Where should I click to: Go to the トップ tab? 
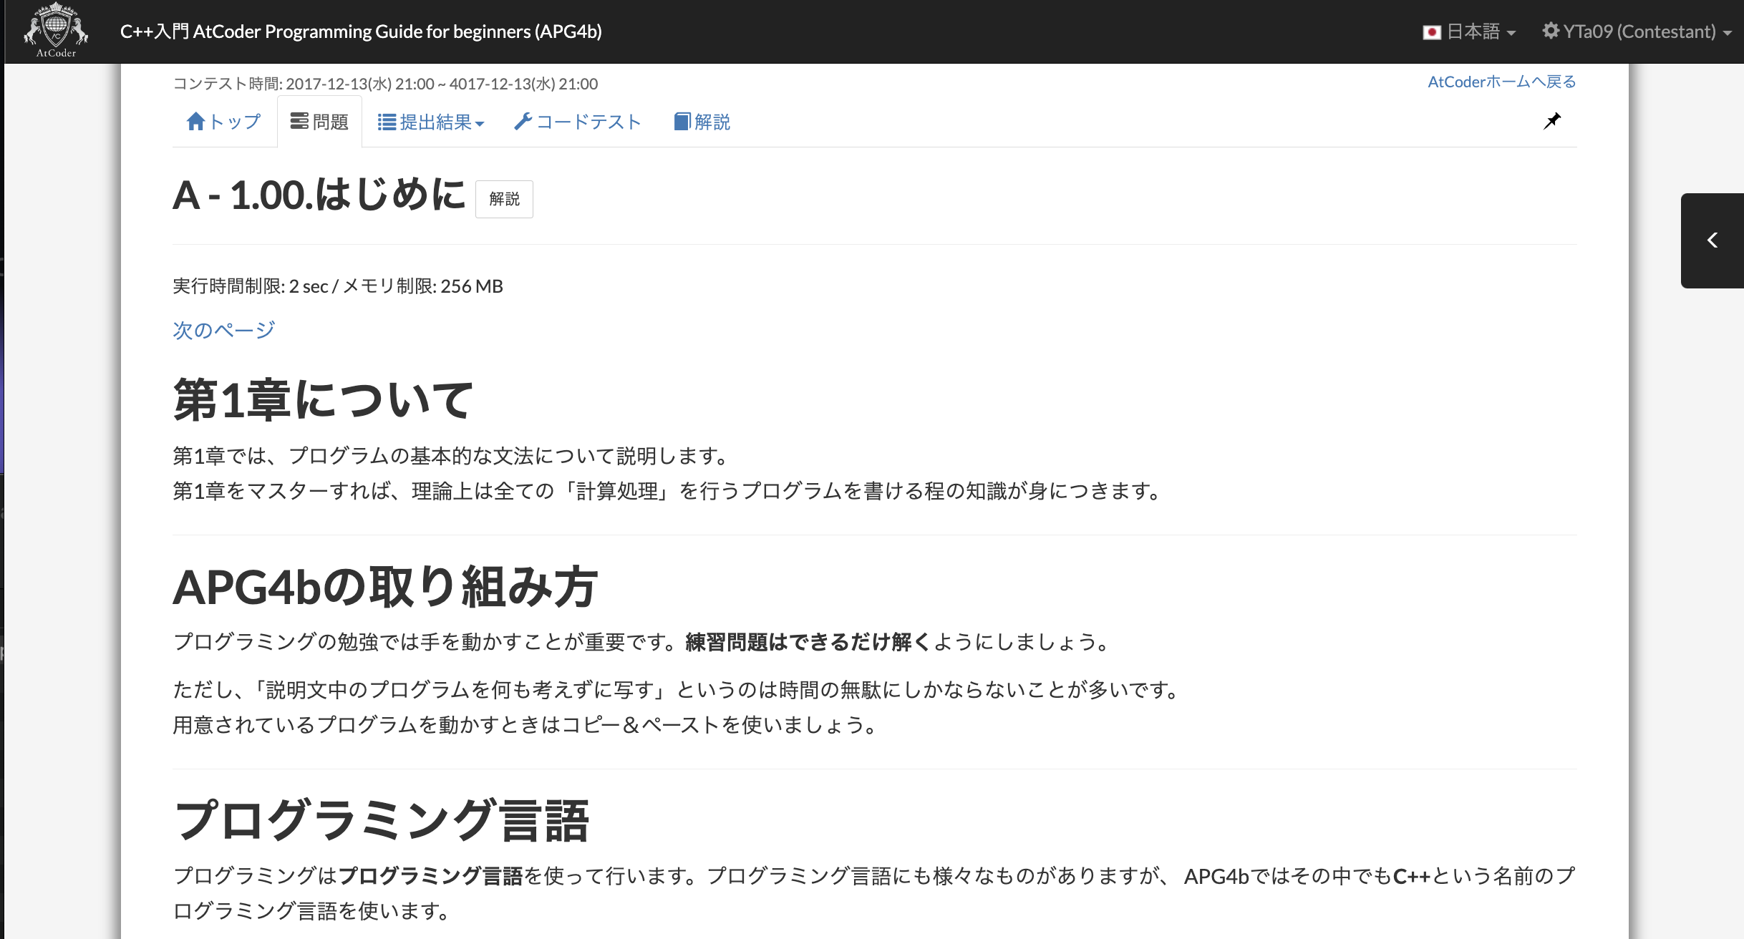(223, 122)
